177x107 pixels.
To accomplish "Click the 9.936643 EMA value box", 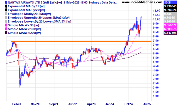I will click(170, 6).
